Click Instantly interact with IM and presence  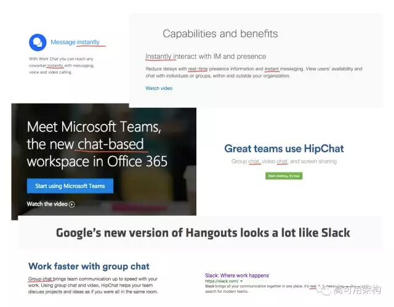pyautogui.click(x=206, y=56)
